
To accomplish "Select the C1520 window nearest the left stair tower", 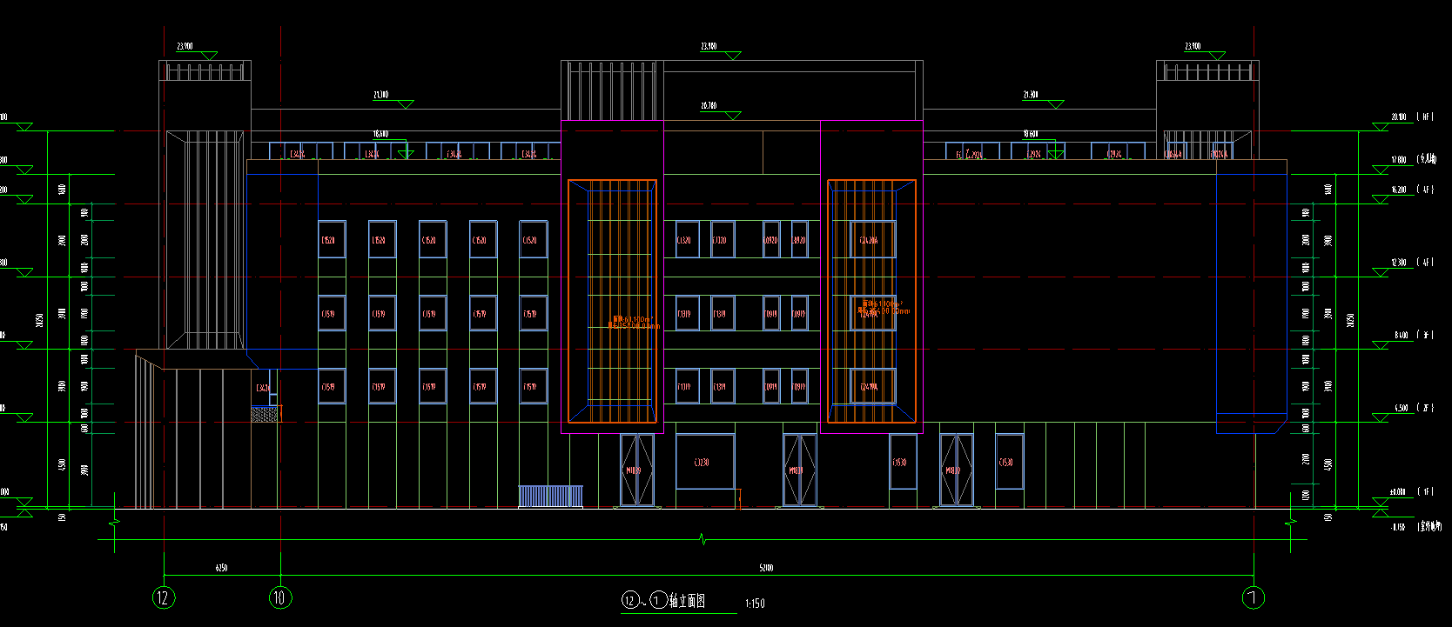I will click(x=332, y=239).
